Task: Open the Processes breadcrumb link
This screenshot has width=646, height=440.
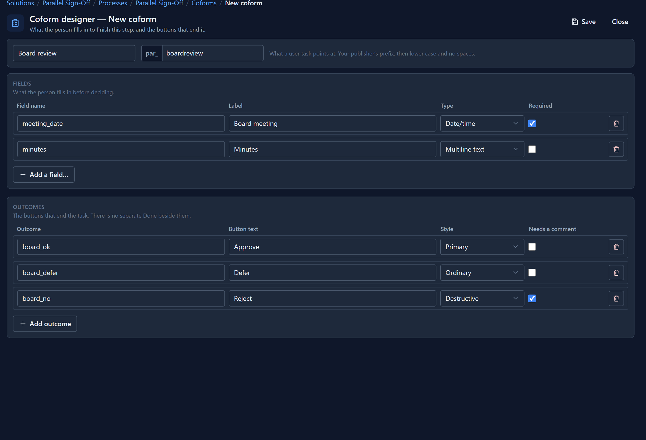Action: pos(113,3)
